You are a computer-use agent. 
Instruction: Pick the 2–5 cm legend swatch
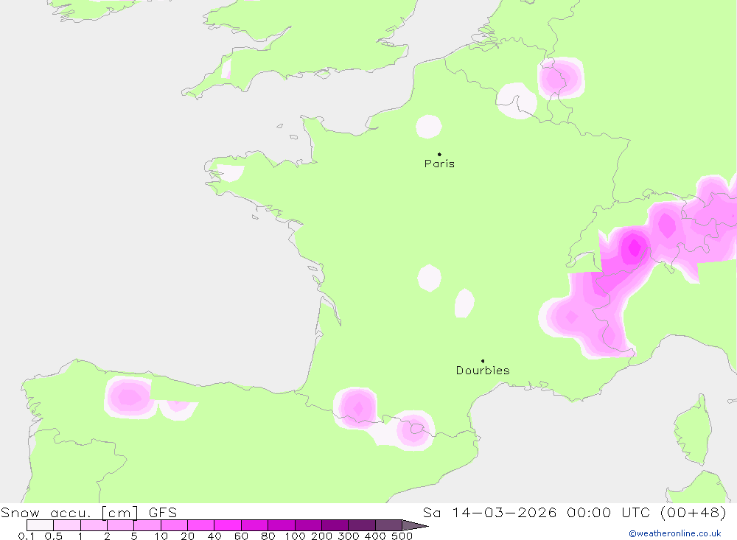point(121,525)
